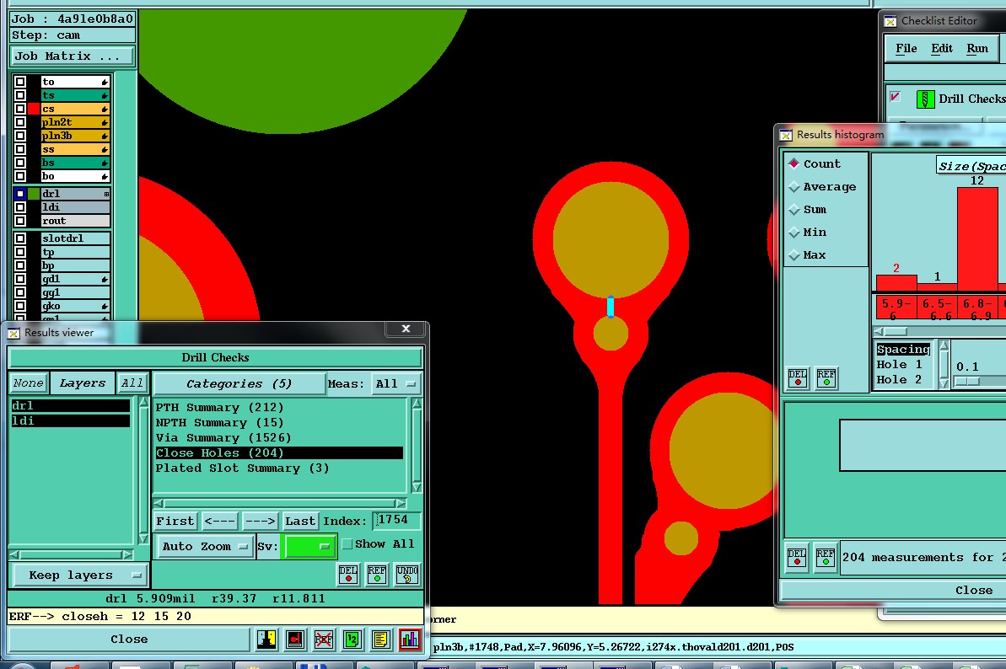Viewport: 1006px width, 669px height.
Task: Click the Results histogram title bar icon
Action: (x=786, y=135)
